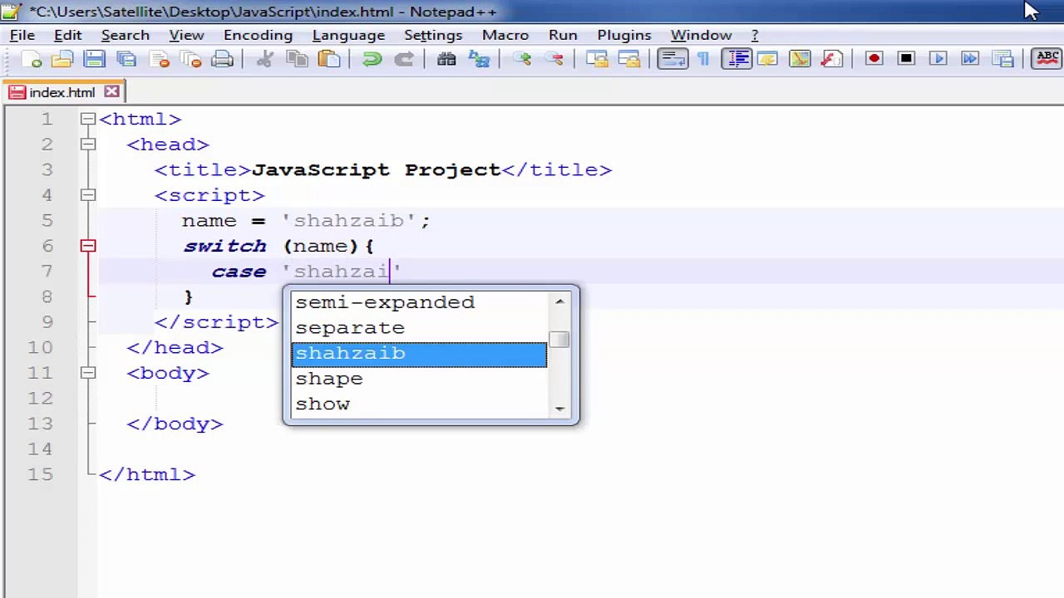Screen dimensions: 1064x598
Task: Click the map icon in the toolbar
Action: click(800, 59)
